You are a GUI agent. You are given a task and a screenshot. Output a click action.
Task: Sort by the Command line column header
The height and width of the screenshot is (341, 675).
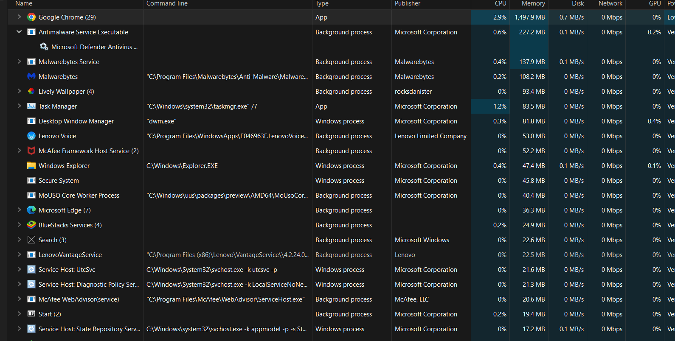click(x=167, y=3)
